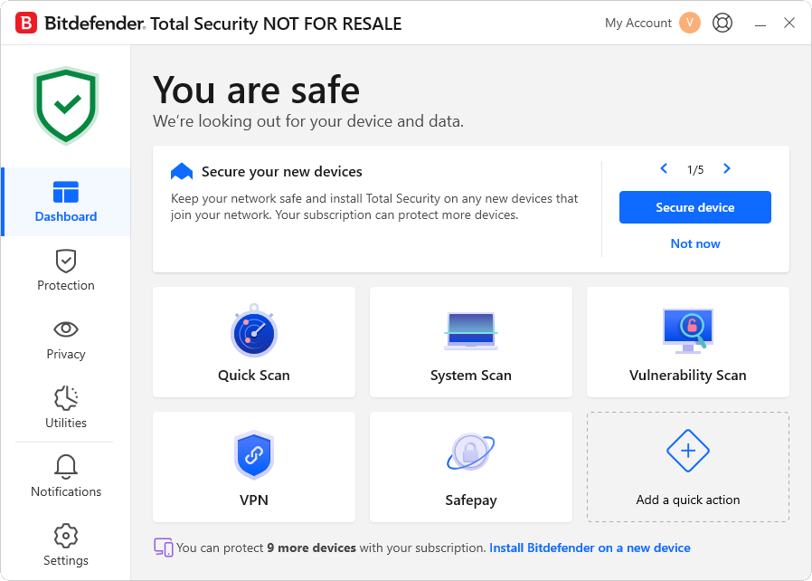Navigate to the Privacy section

[x=66, y=339]
